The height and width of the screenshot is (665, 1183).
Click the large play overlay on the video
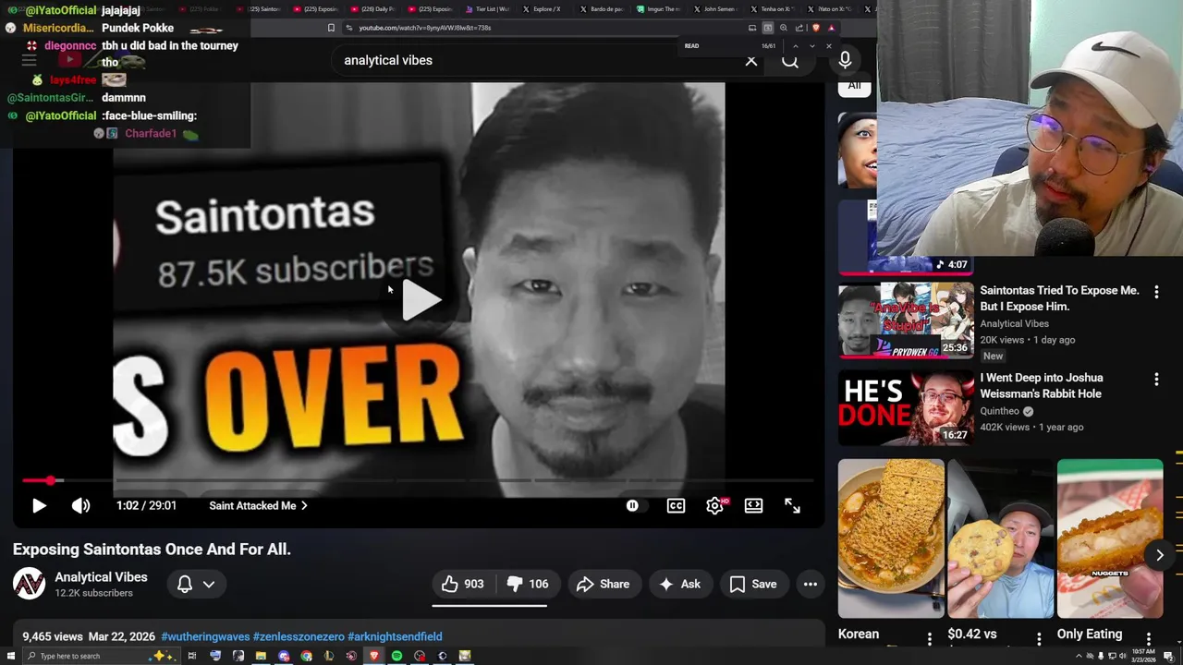[421, 300]
